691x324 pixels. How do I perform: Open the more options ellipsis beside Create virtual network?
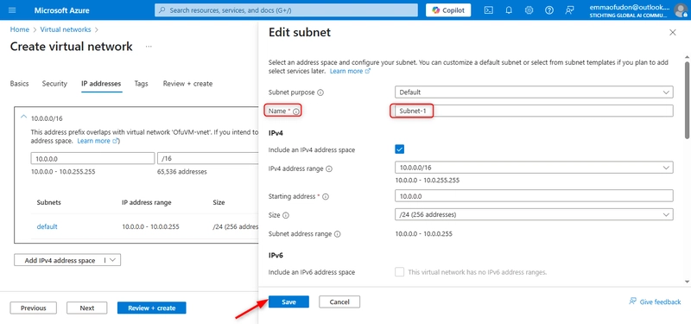point(149,47)
